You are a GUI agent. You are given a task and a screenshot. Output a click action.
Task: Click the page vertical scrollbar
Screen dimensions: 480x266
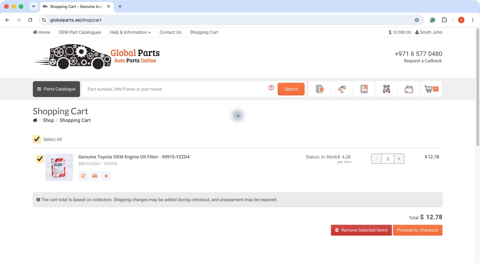(477, 87)
